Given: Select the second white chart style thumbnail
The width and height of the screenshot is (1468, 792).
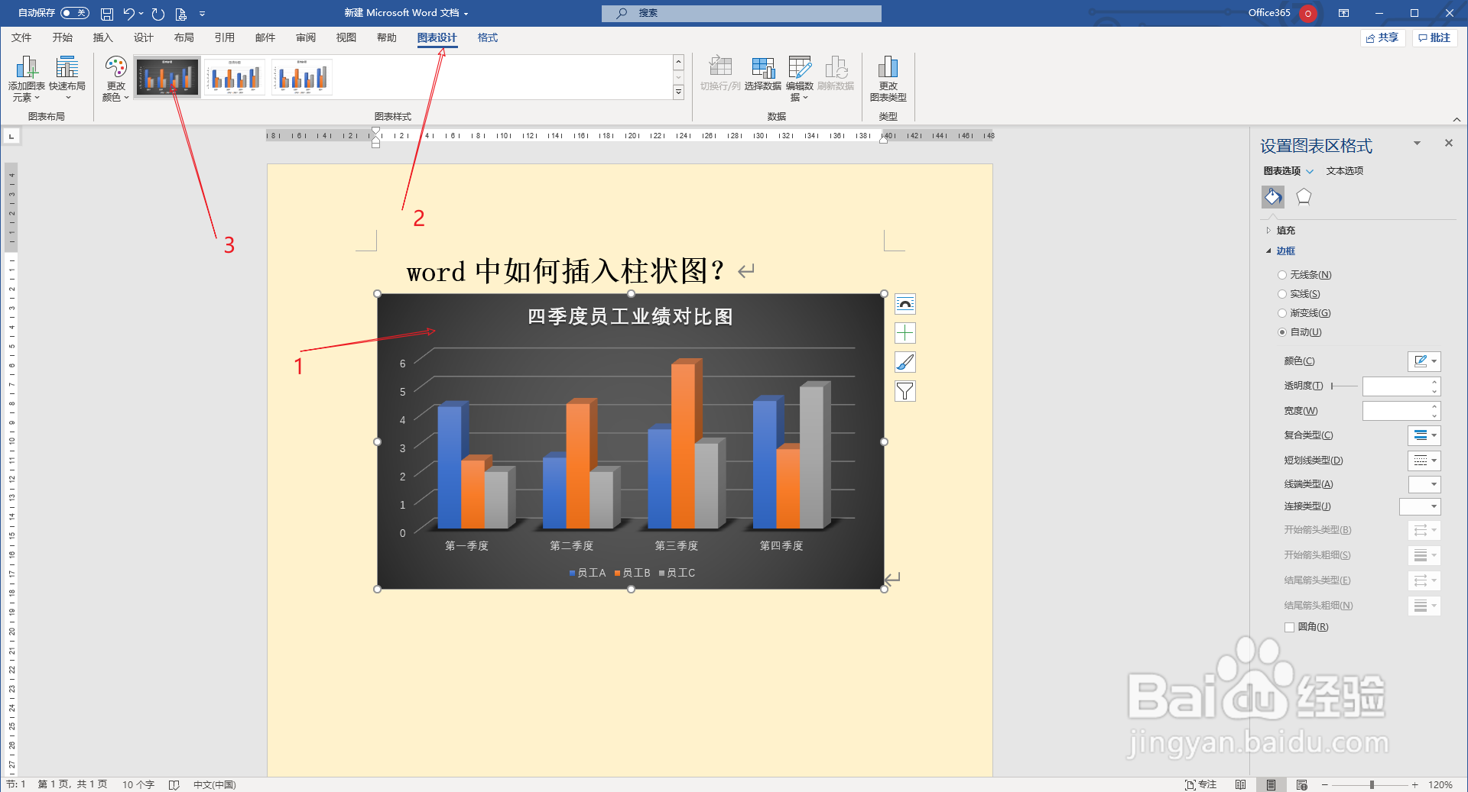Looking at the screenshot, I should [302, 77].
